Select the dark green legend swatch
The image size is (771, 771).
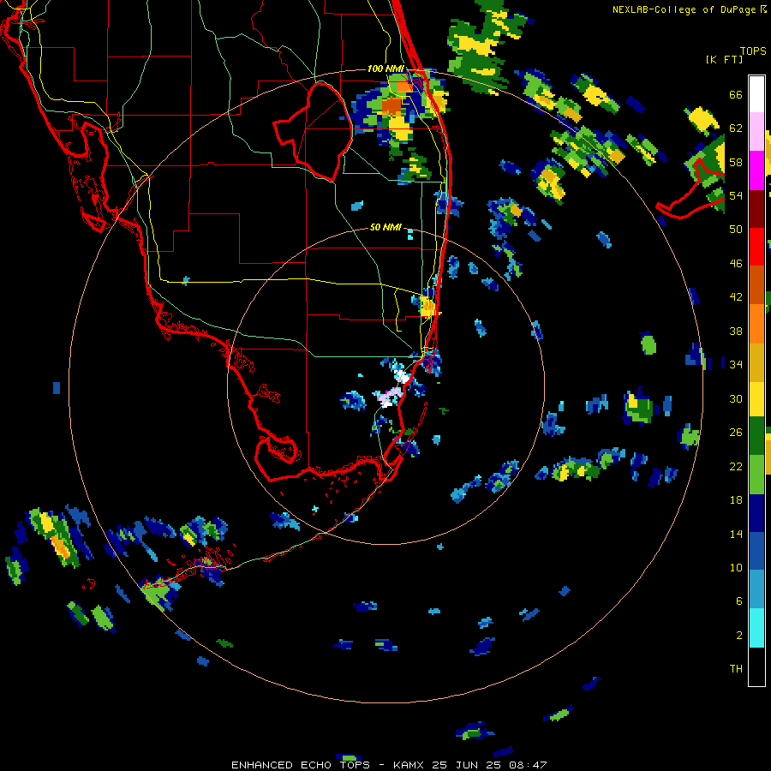coord(756,436)
